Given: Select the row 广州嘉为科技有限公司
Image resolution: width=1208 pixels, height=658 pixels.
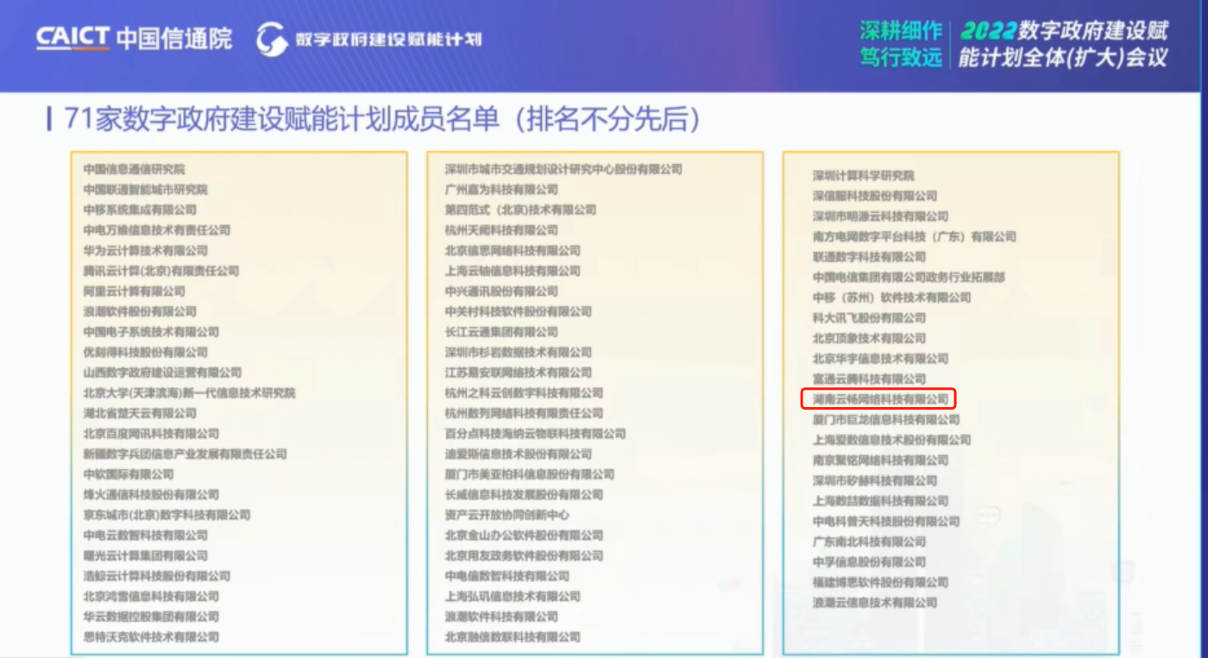Looking at the screenshot, I should point(501,190).
